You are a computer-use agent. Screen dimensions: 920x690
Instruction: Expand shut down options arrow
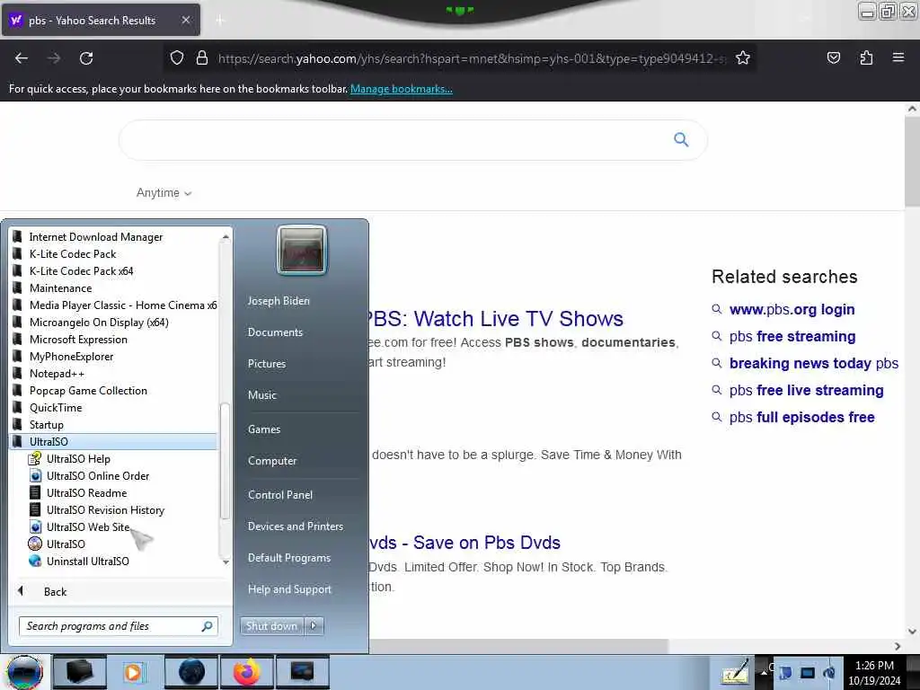click(314, 626)
